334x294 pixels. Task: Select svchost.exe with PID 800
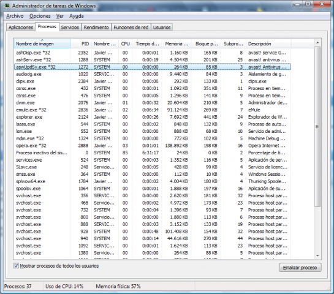tap(153, 217)
